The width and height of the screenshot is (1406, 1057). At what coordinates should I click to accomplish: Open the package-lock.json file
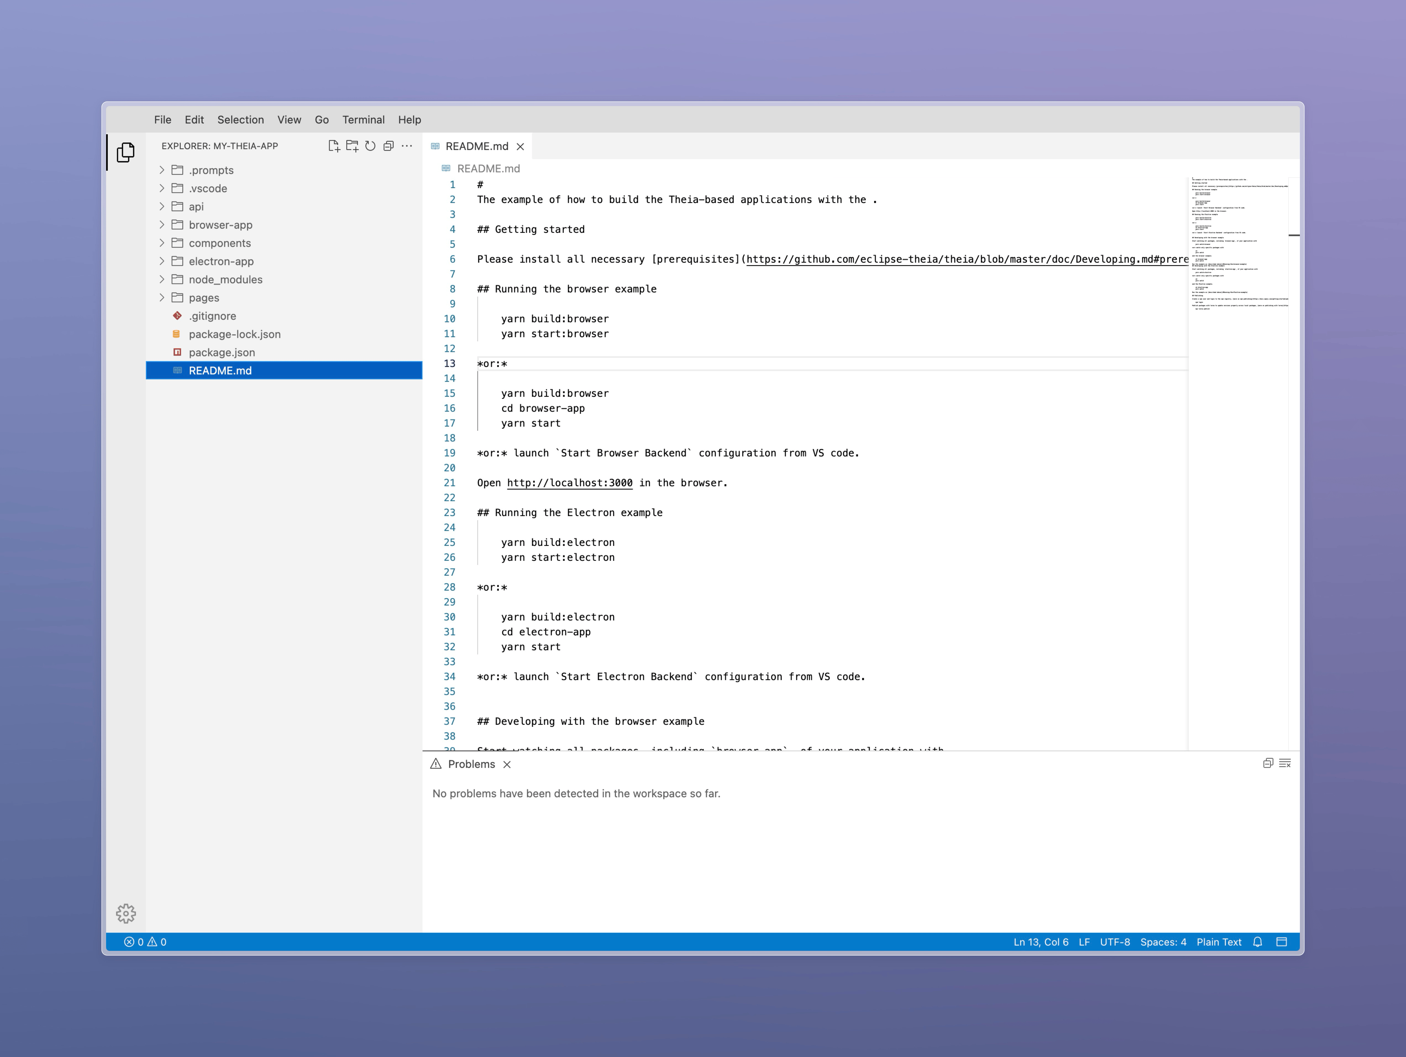284,334
